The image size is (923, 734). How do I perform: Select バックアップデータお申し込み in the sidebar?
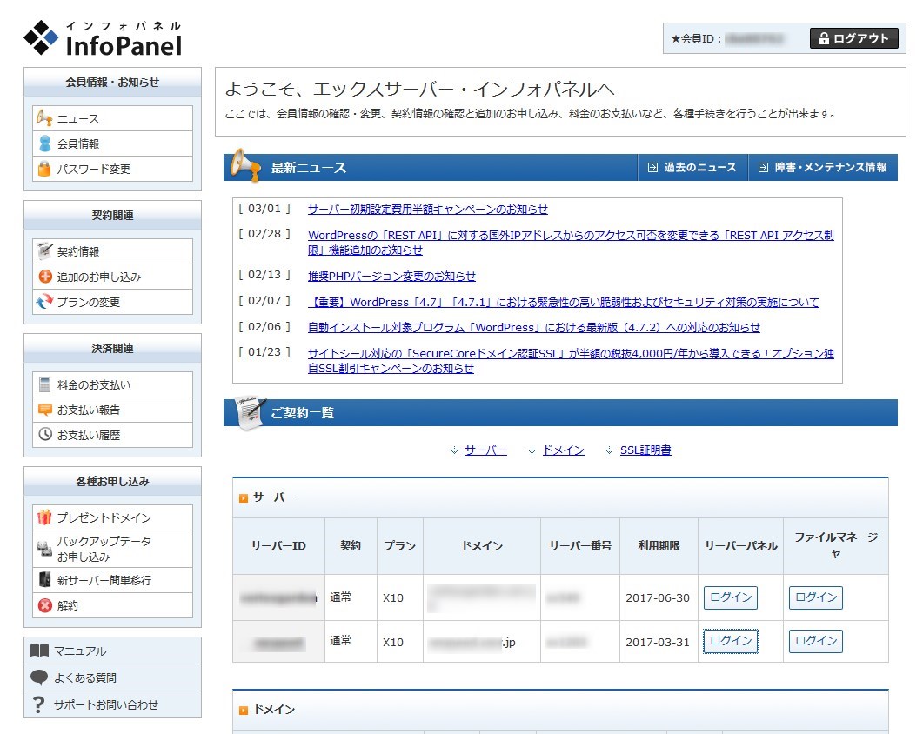tap(112, 549)
